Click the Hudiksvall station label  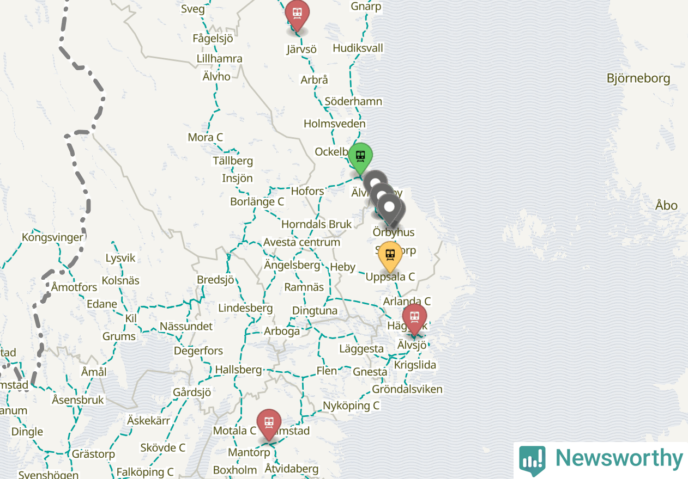358,48
